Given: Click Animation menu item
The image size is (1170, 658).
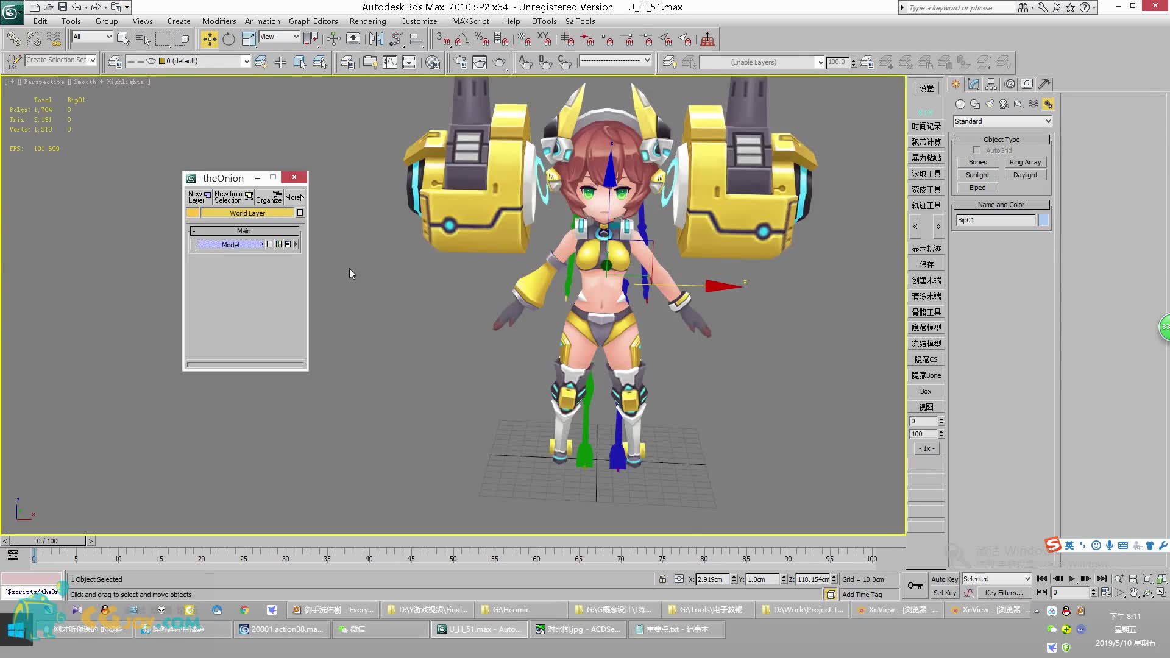Looking at the screenshot, I should pyautogui.click(x=261, y=22).
